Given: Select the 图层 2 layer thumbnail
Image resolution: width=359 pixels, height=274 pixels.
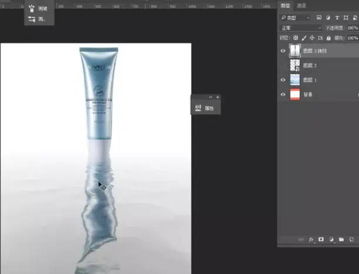Looking at the screenshot, I should click(295, 65).
